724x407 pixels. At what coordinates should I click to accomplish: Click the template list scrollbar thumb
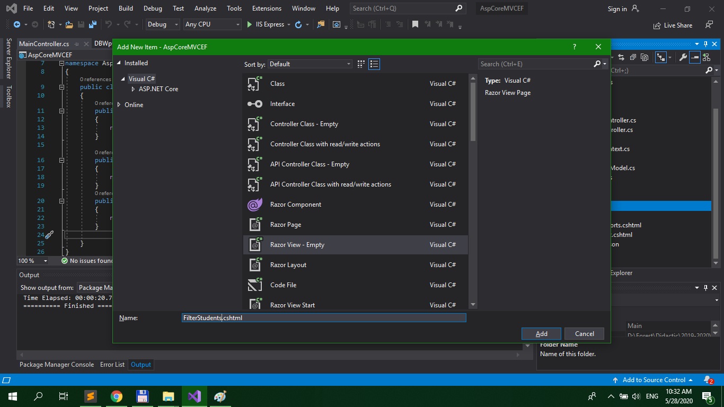(x=473, y=111)
